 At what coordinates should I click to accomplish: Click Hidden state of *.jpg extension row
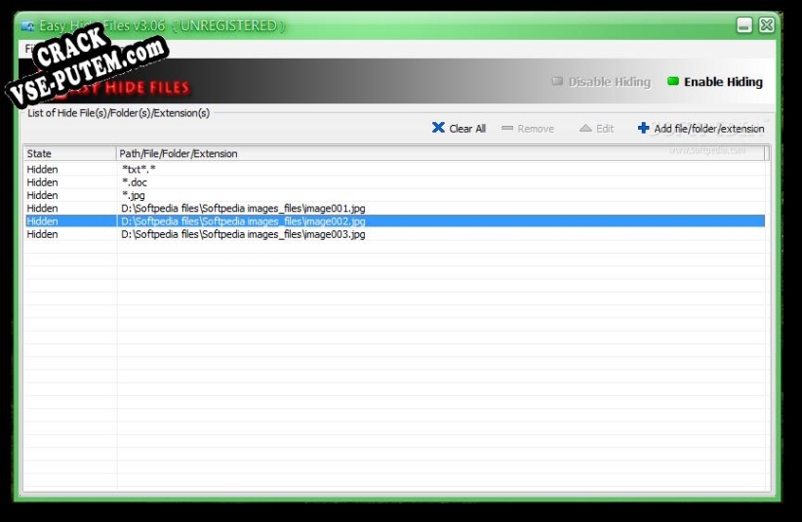point(43,195)
